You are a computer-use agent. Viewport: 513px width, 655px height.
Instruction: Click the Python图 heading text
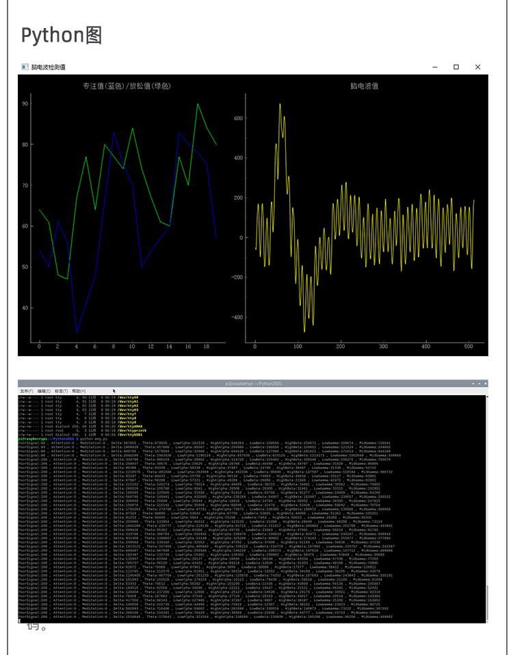[x=62, y=36]
